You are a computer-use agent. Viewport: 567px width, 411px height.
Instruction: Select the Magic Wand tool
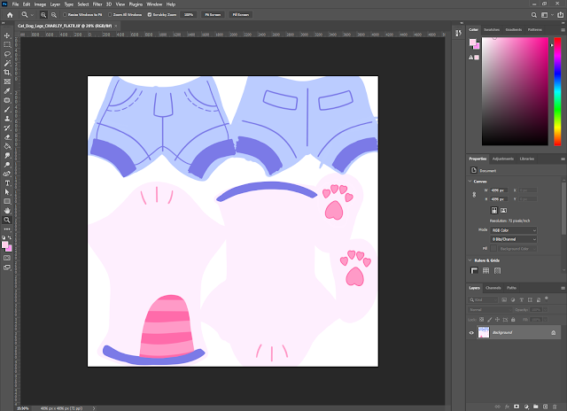pyautogui.click(x=7, y=63)
